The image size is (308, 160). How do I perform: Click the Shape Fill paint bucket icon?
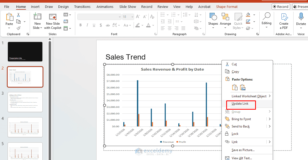(248, 14)
